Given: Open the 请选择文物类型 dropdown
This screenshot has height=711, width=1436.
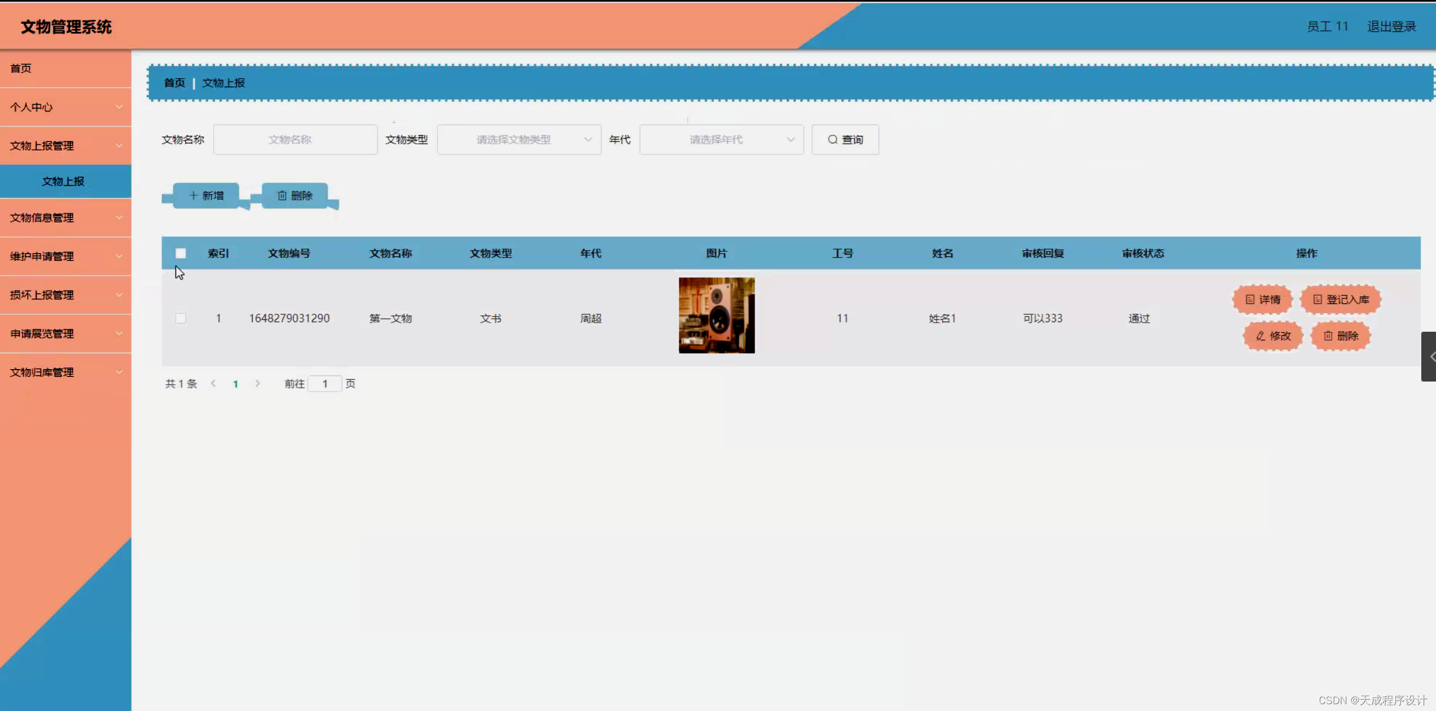Looking at the screenshot, I should [x=518, y=139].
